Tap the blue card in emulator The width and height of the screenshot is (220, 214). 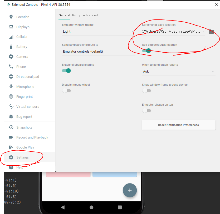point(115,174)
